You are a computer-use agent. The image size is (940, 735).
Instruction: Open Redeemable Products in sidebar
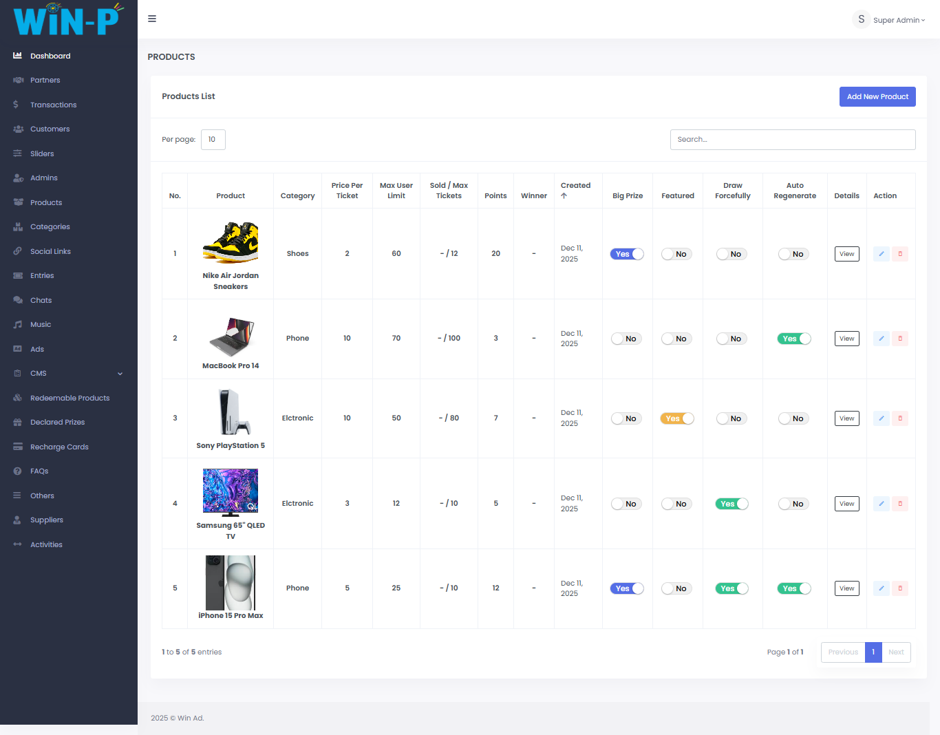(x=69, y=398)
